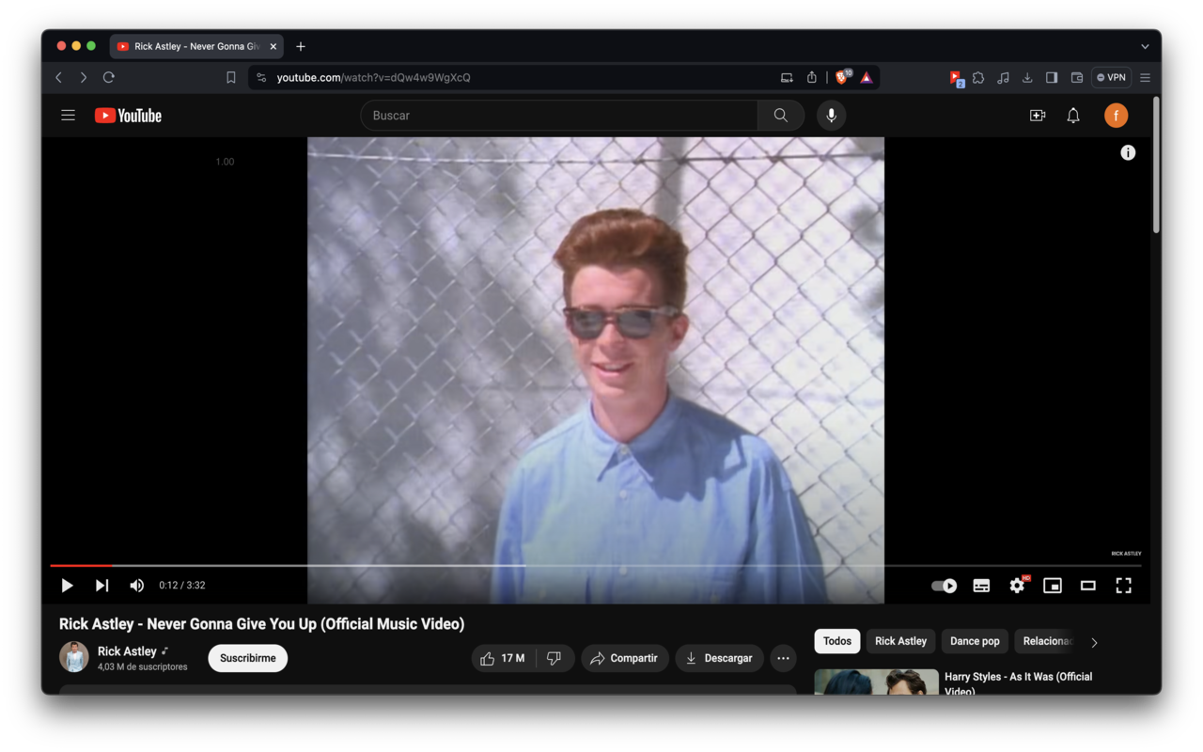Play the paused video

point(67,586)
